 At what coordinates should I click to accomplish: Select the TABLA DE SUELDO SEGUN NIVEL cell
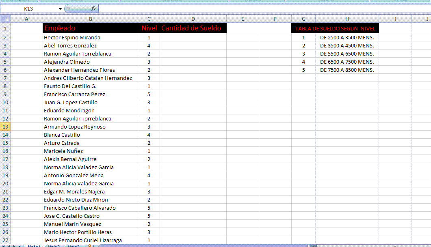(x=335, y=28)
